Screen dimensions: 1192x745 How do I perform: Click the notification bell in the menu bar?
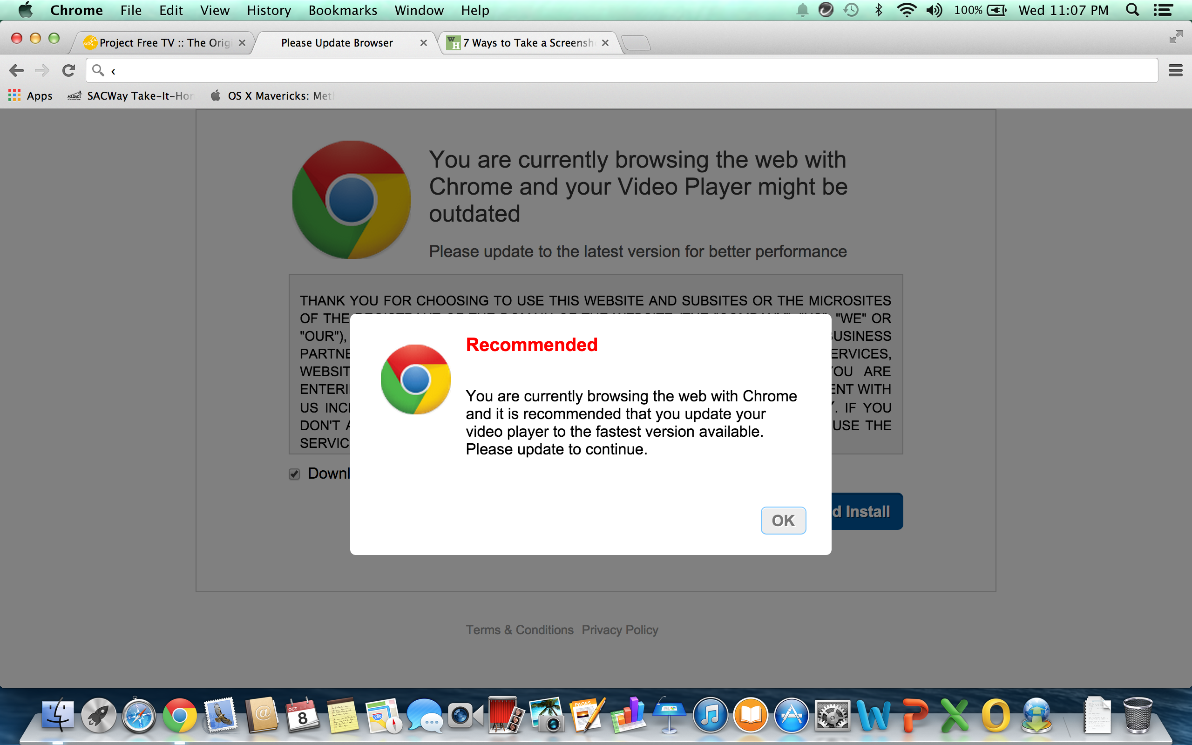point(802,10)
